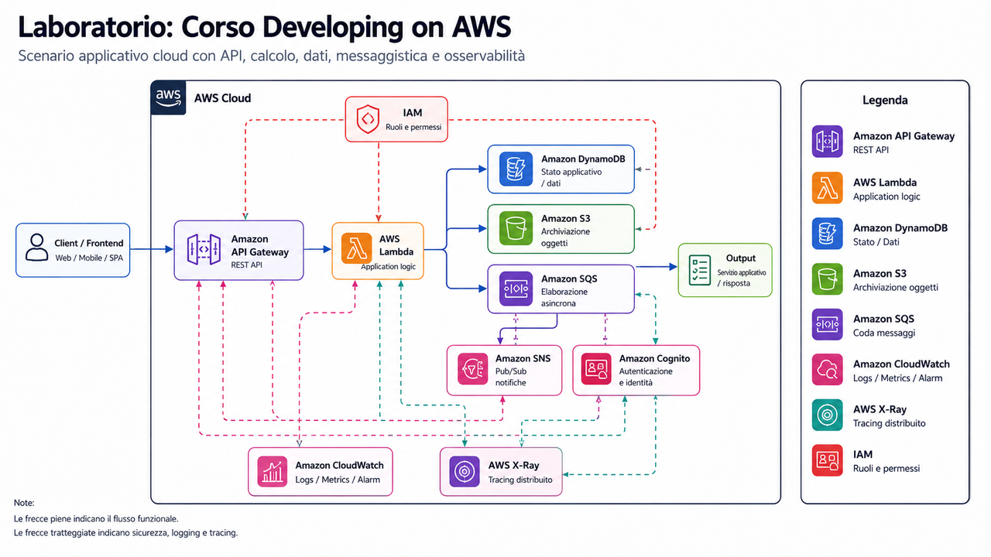Select the CloudWatch chart icon in the diagram

pyautogui.click(x=272, y=471)
